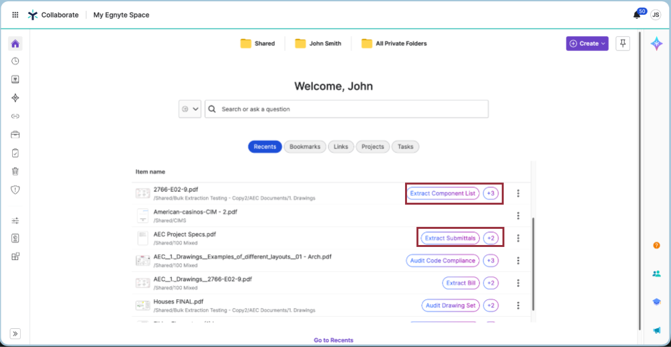The width and height of the screenshot is (671, 347).
Task: Show +3 actions beside Audit Code Compliance
Action: pyautogui.click(x=490, y=260)
